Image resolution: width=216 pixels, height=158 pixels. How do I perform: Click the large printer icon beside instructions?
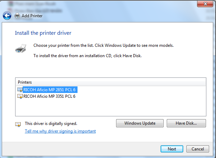click(20, 48)
